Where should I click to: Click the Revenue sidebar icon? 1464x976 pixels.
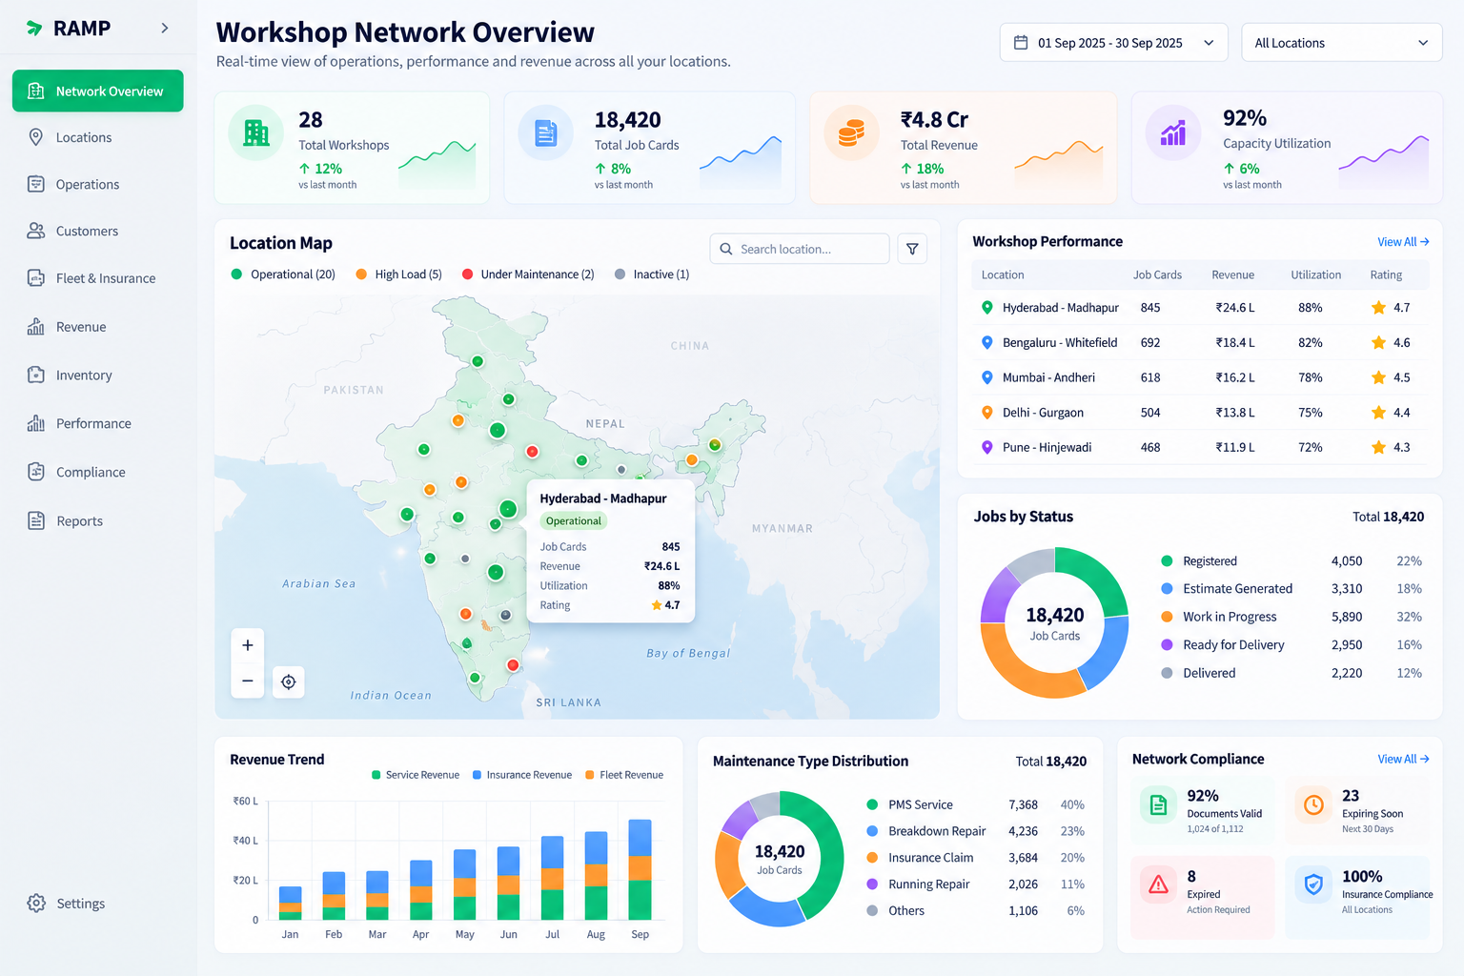[x=36, y=327]
